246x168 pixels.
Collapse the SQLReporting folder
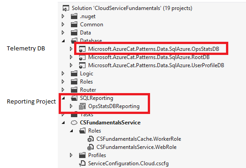coord(63,98)
